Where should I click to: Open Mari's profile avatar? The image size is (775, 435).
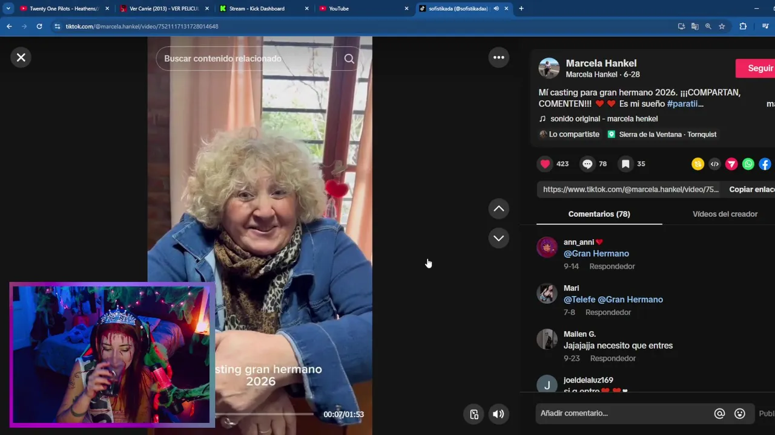point(547,293)
